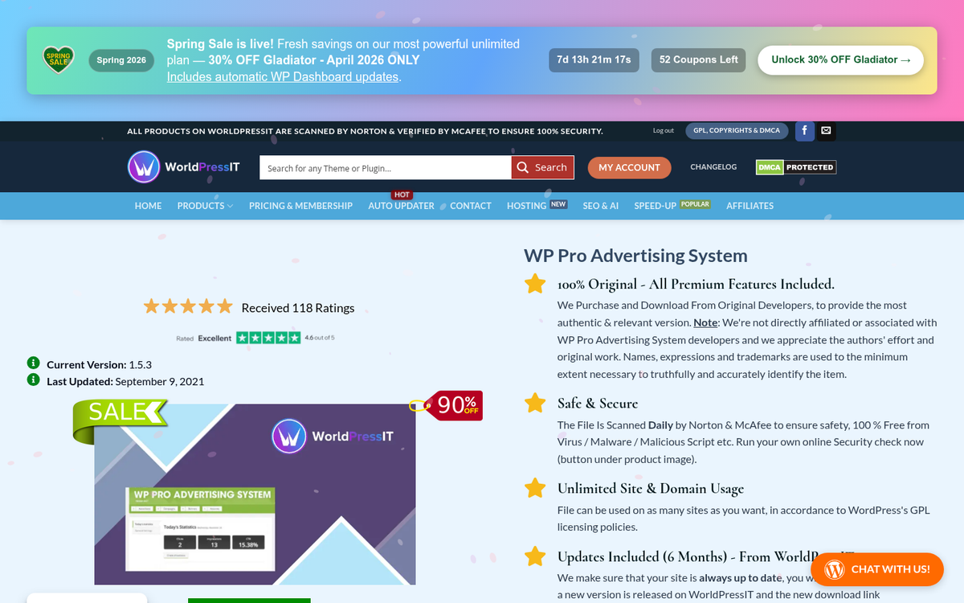Click the info icon beside Current Version

[x=33, y=363]
